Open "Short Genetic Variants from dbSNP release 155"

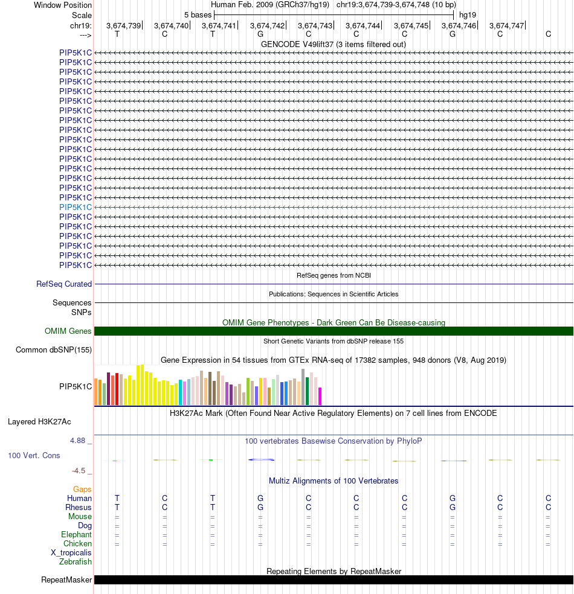tap(334, 341)
